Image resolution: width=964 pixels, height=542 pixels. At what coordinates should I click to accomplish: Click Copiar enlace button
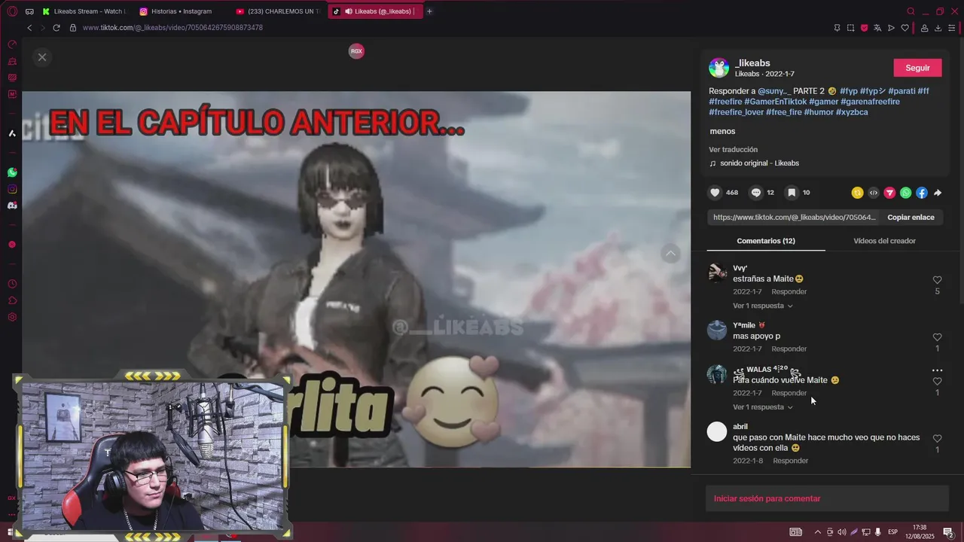911,218
